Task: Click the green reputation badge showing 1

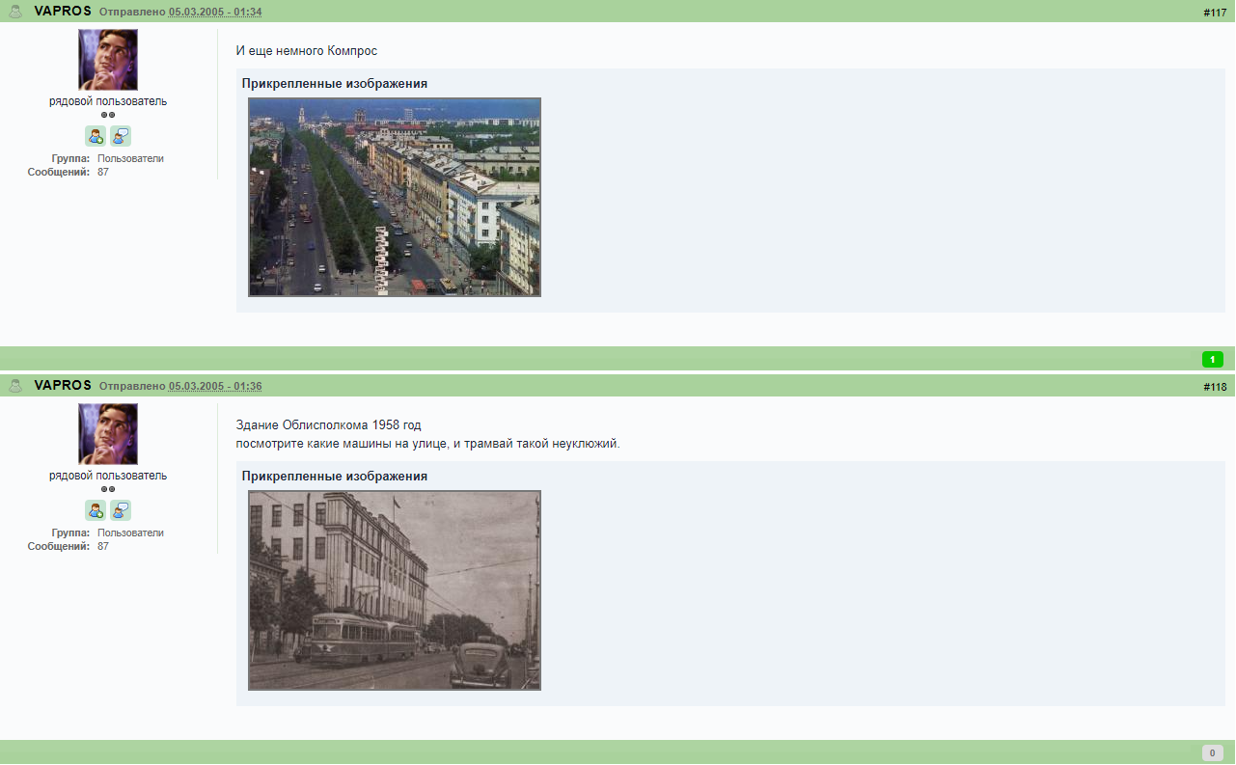Action: [x=1213, y=359]
